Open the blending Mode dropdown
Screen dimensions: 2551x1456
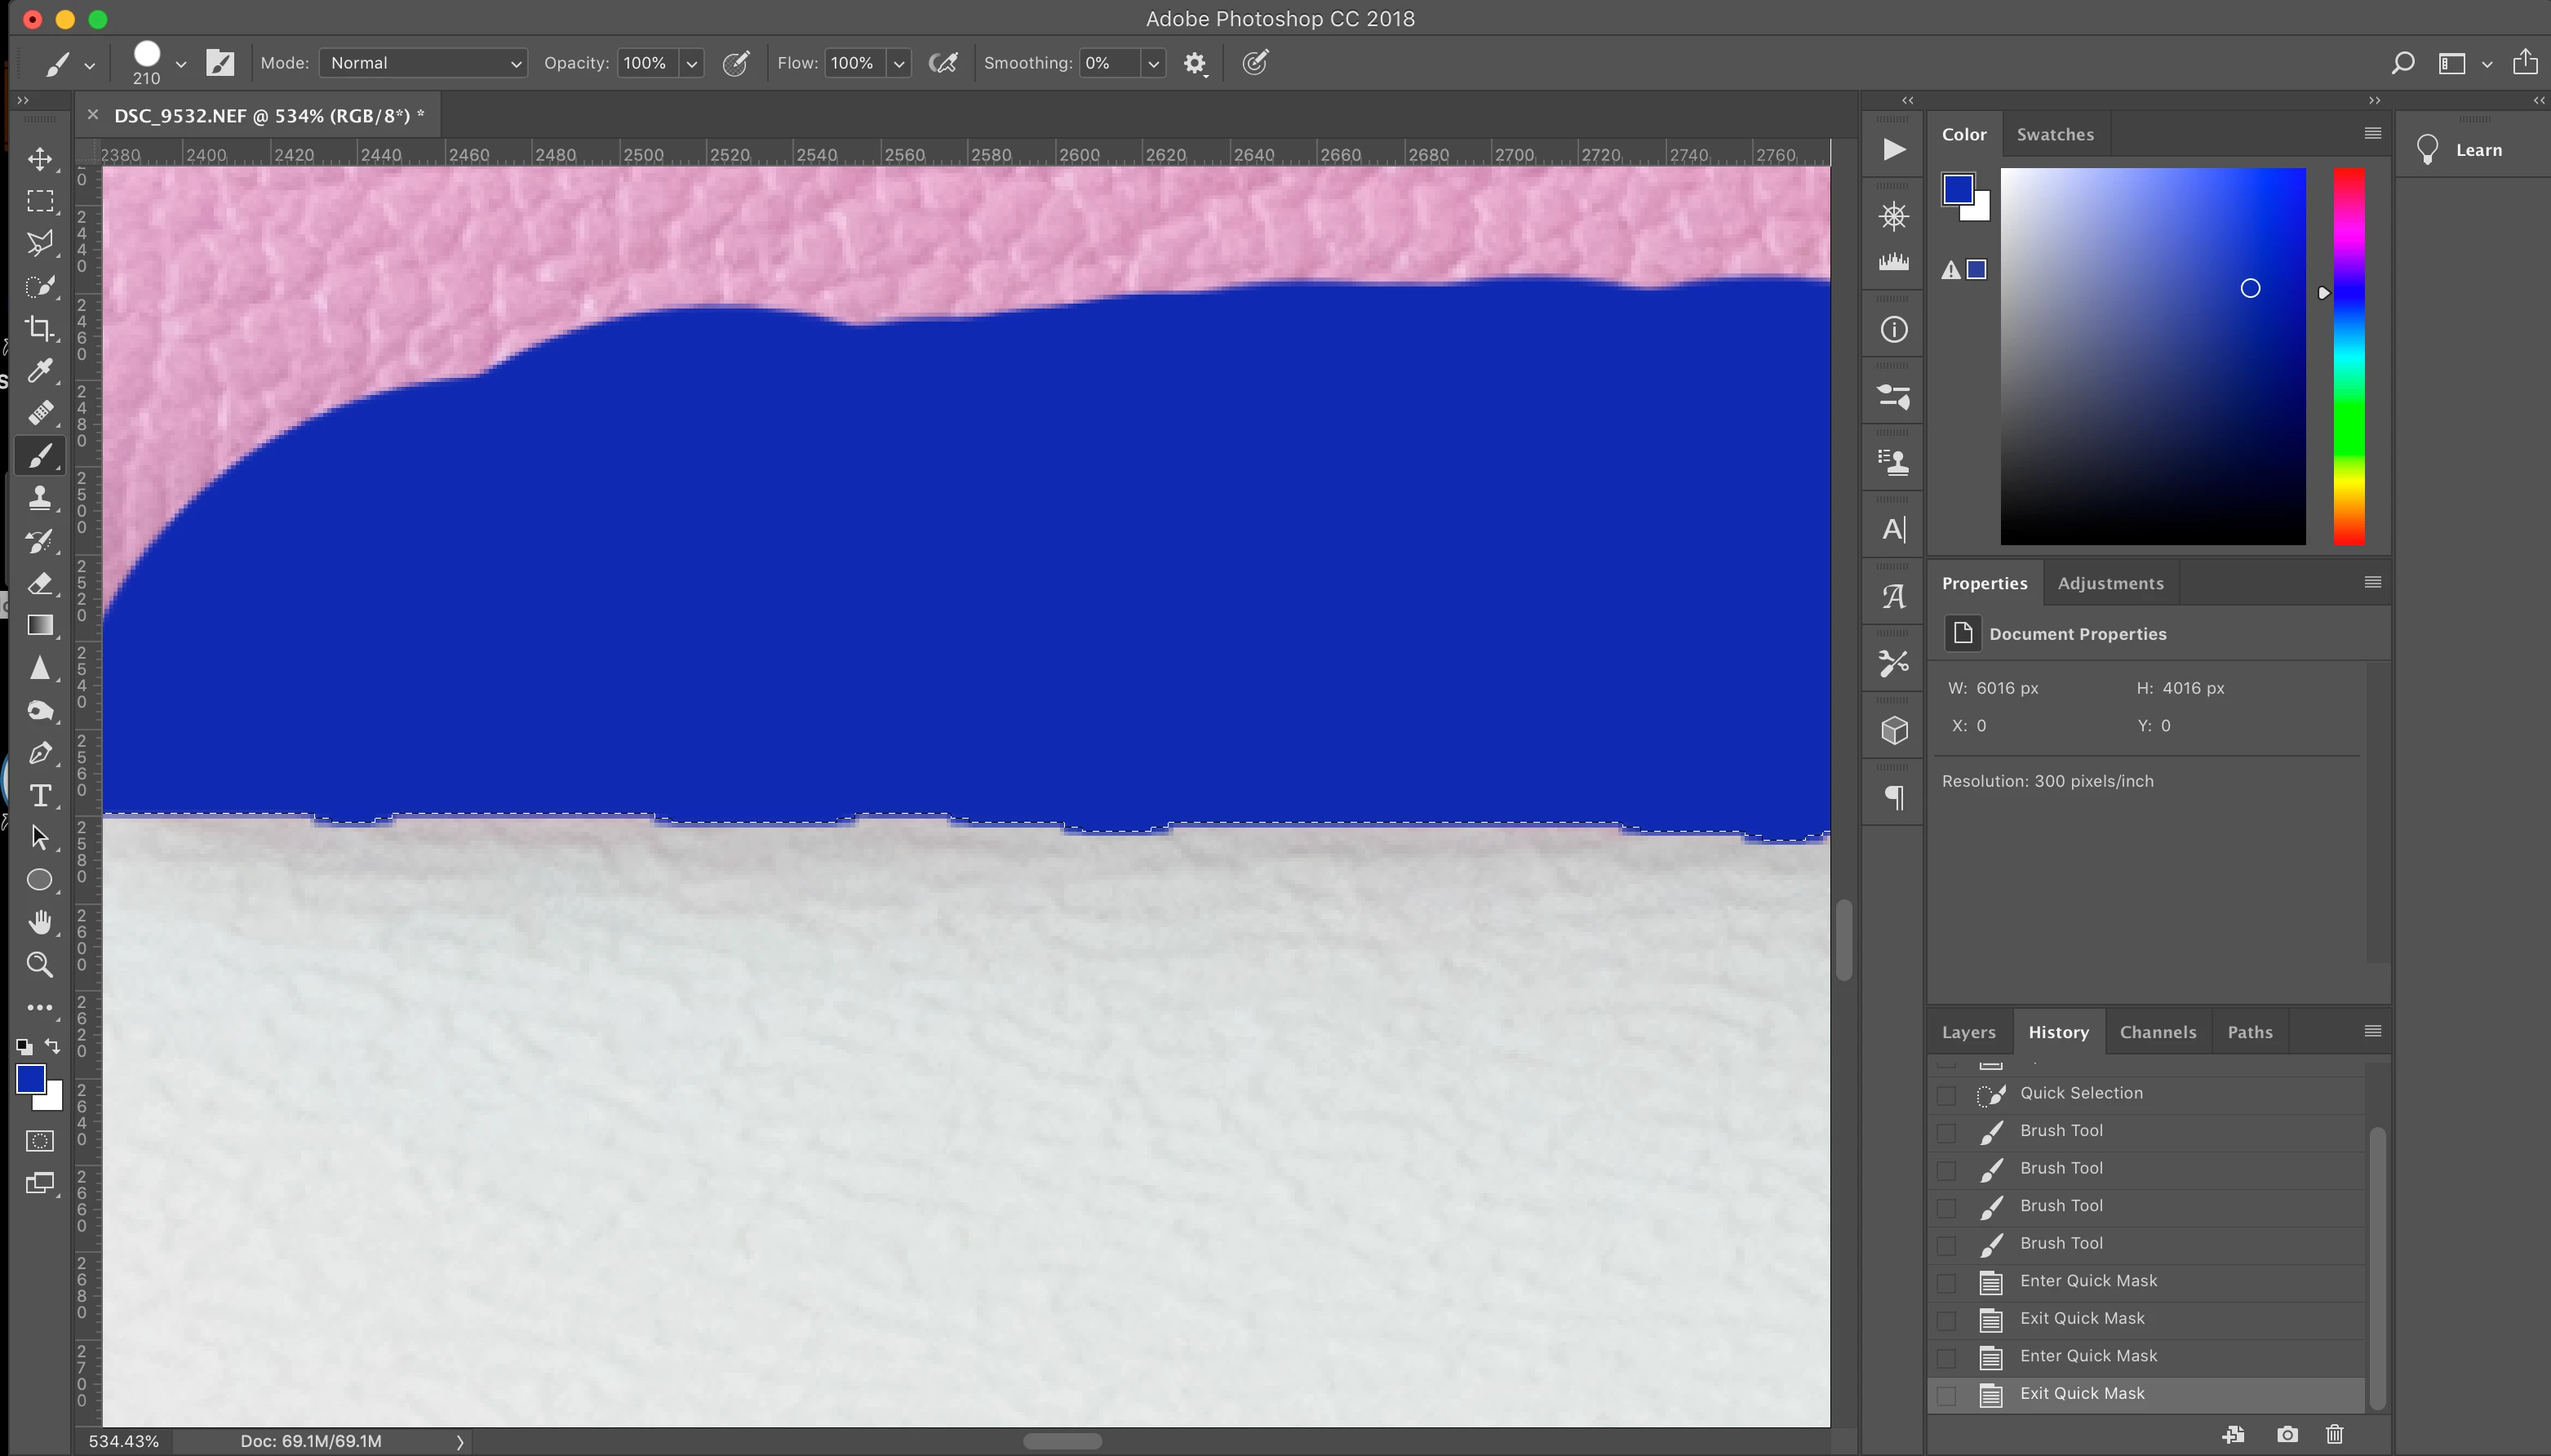(424, 63)
